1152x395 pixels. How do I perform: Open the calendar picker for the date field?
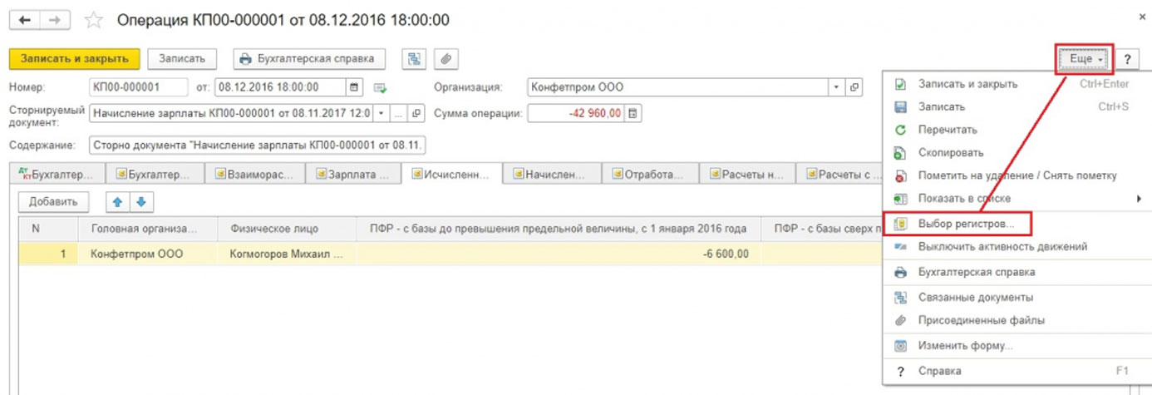click(x=355, y=87)
